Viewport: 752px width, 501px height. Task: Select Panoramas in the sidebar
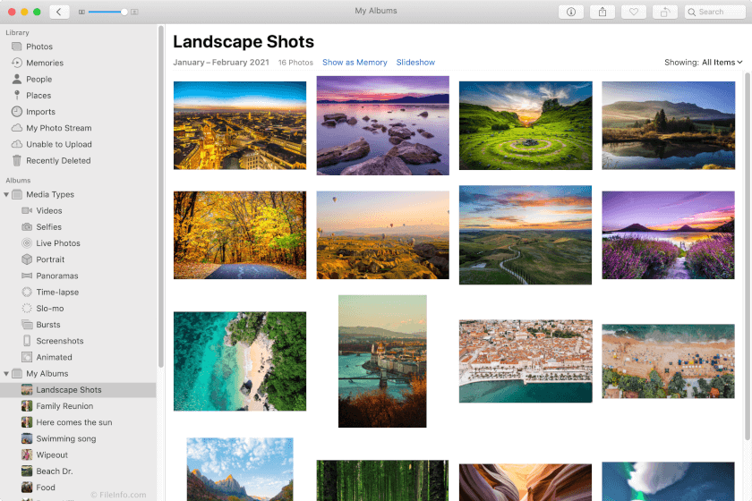tap(78, 276)
